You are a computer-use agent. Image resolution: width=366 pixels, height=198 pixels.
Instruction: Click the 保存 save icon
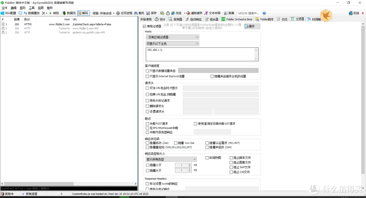152,13
